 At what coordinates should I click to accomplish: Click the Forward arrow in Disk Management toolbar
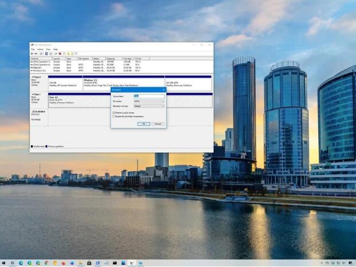tap(36, 54)
